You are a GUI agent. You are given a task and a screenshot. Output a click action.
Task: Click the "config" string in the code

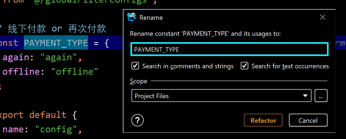click(56, 129)
